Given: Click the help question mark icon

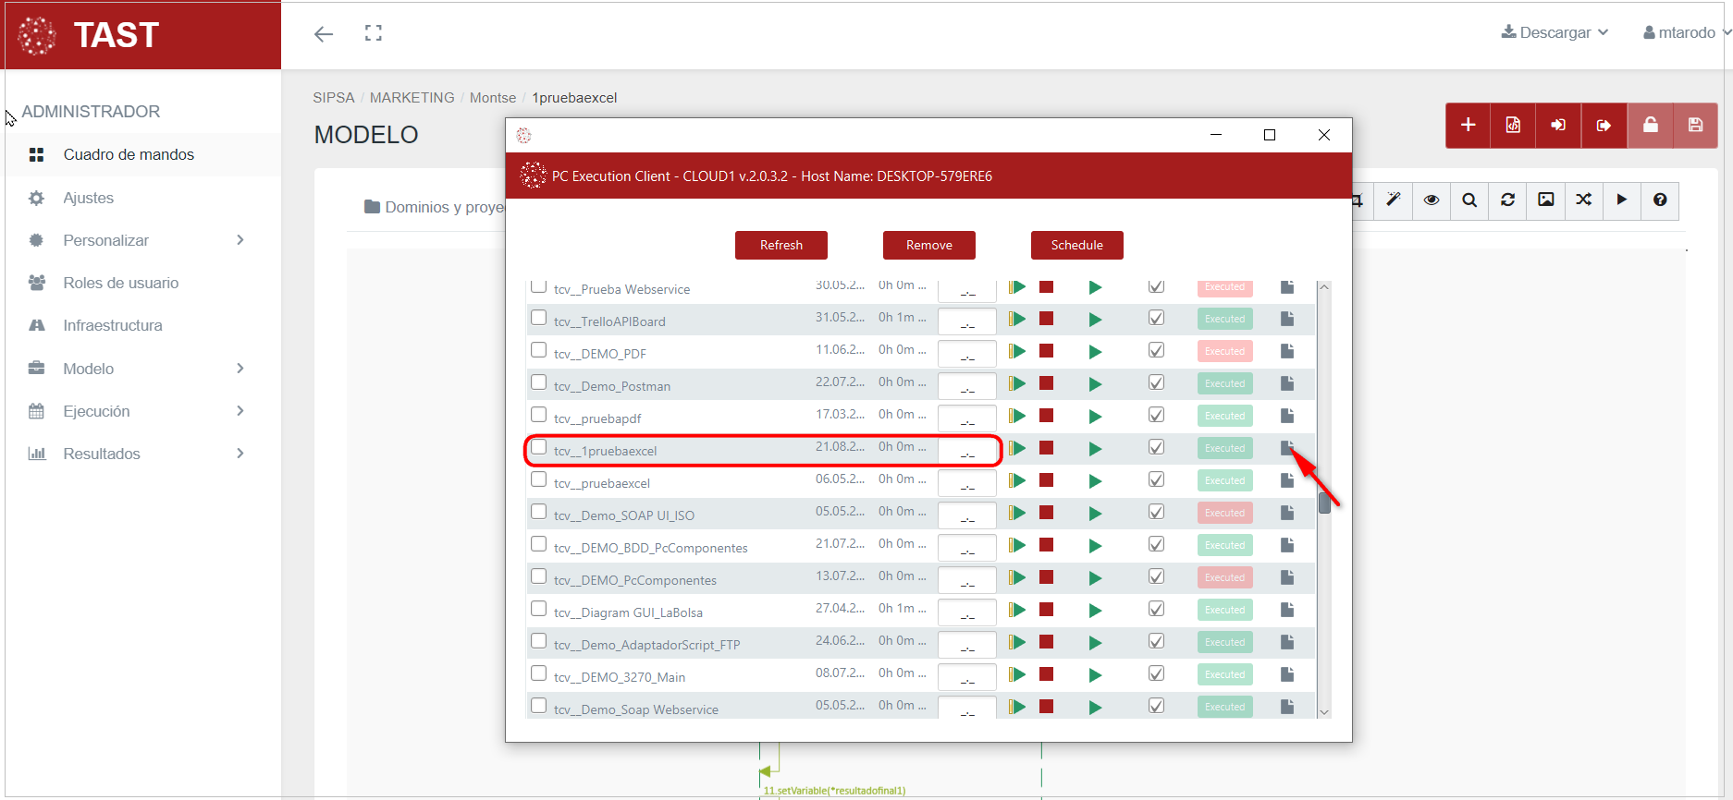Looking at the screenshot, I should (1660, 200).
